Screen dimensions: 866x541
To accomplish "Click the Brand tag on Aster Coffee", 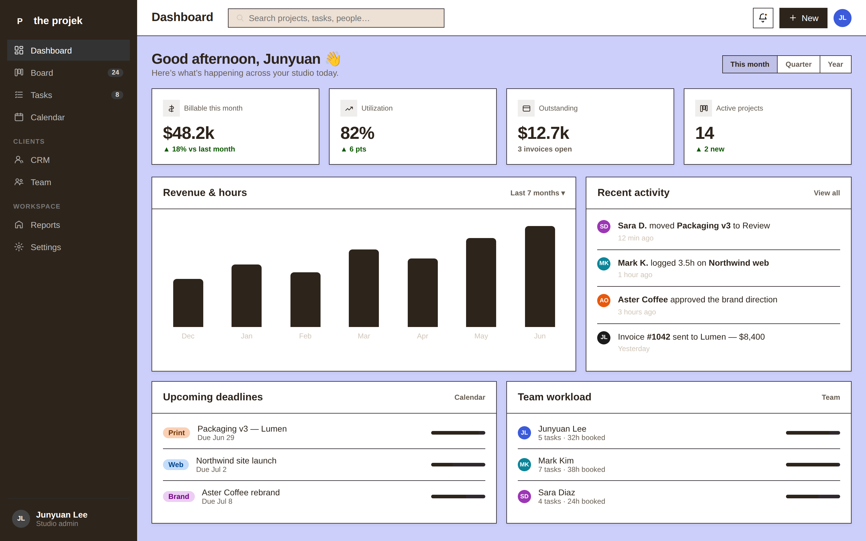I will (179, 497).
